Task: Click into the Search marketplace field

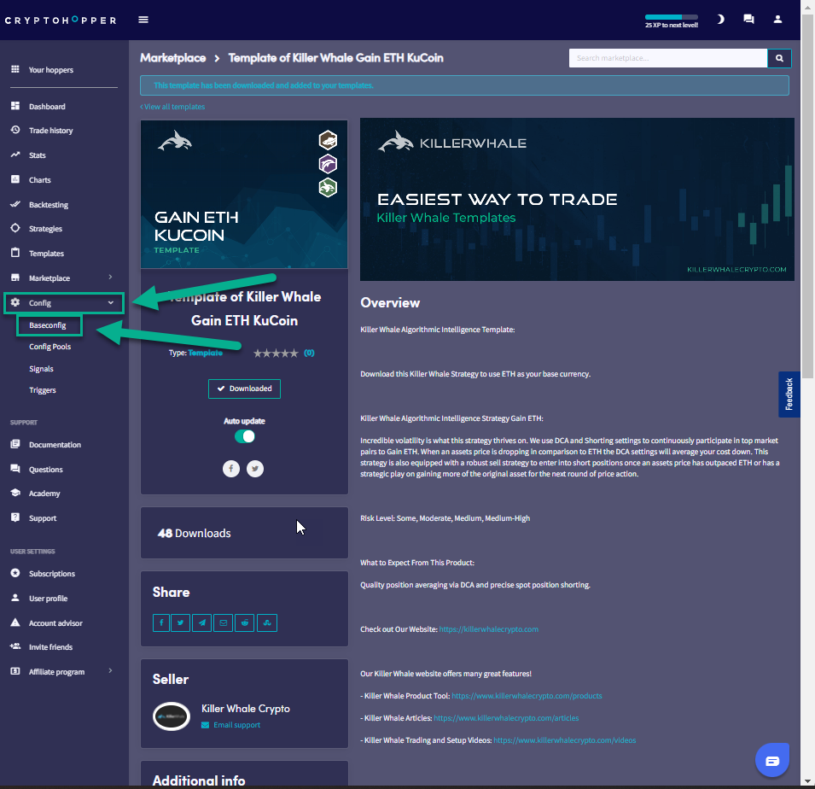Action: coord(667,58)
